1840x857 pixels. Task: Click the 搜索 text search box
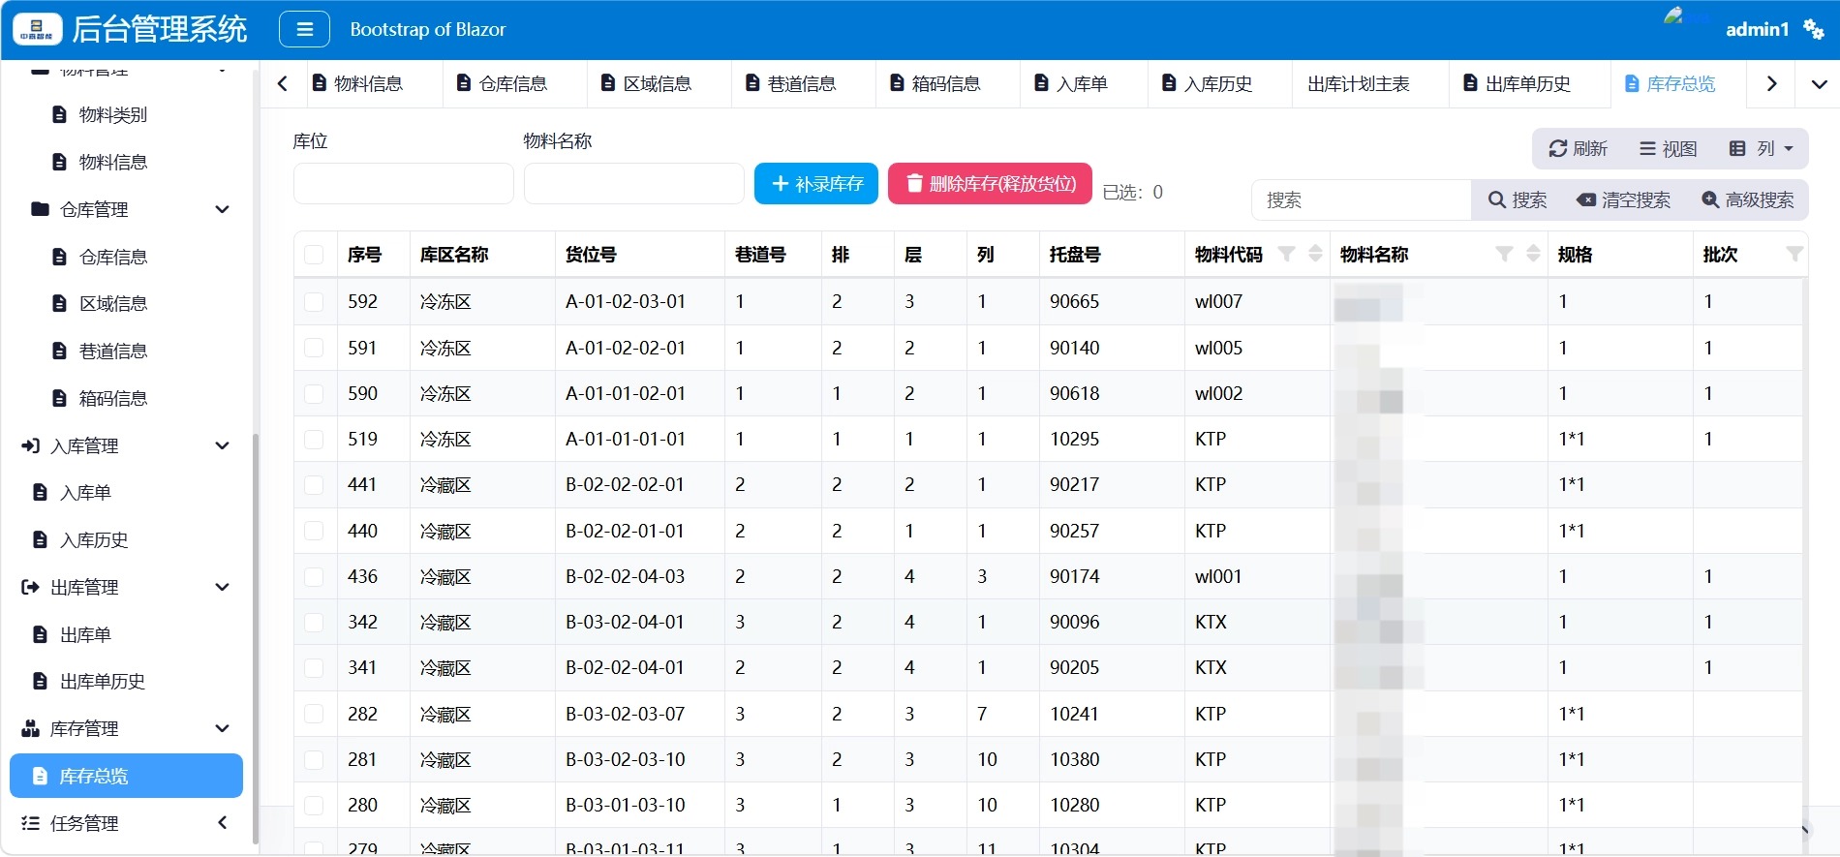click(x=1362, y=200)
